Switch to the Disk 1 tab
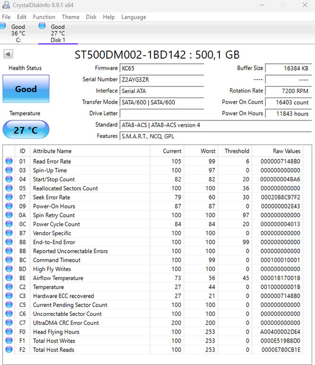Screen dimensions: 315x365 (x=58, y=33)
